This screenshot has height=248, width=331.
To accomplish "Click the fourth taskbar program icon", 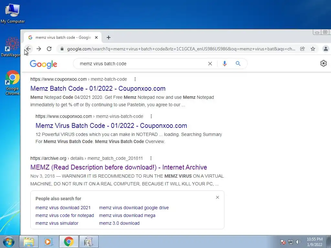I will pos(89,242).
